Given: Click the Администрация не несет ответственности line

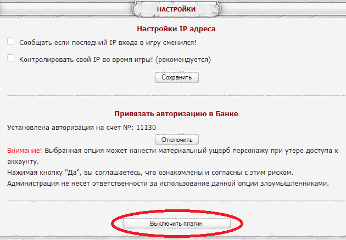Looking at the screenshot, I should pyautogui.click(x=168, y=184).
